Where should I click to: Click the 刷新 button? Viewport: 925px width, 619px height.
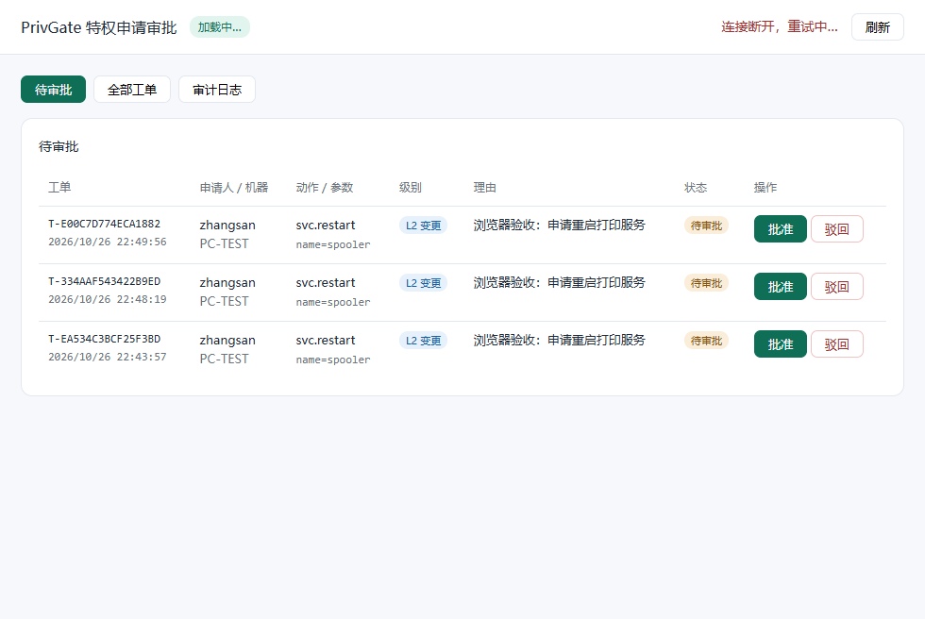(877, 27)
